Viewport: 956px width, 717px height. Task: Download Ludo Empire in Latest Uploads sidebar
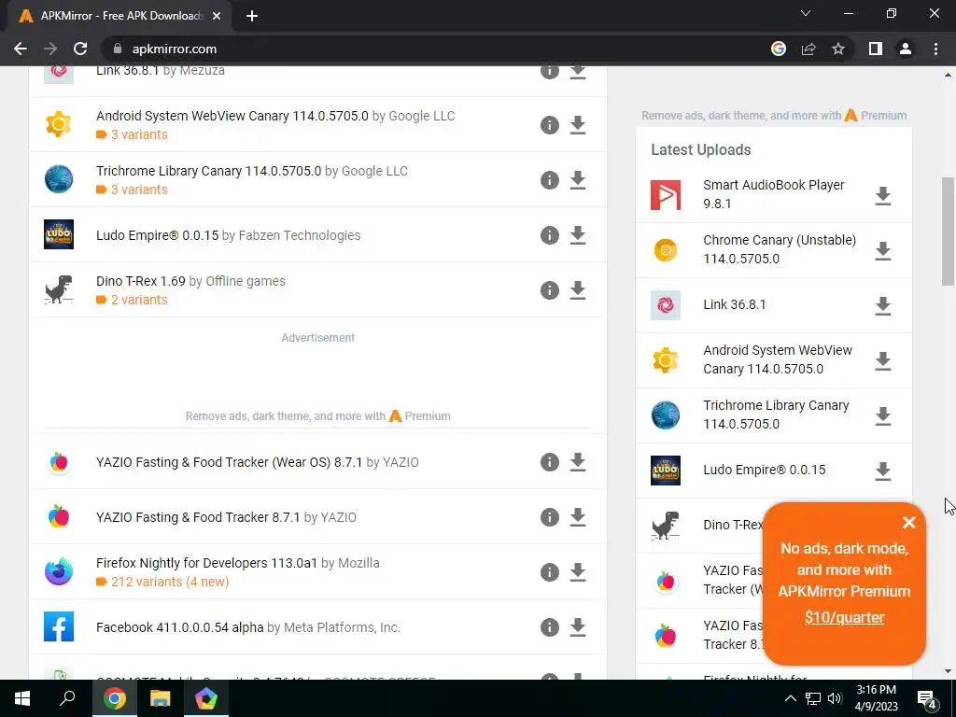click(883, 471)
